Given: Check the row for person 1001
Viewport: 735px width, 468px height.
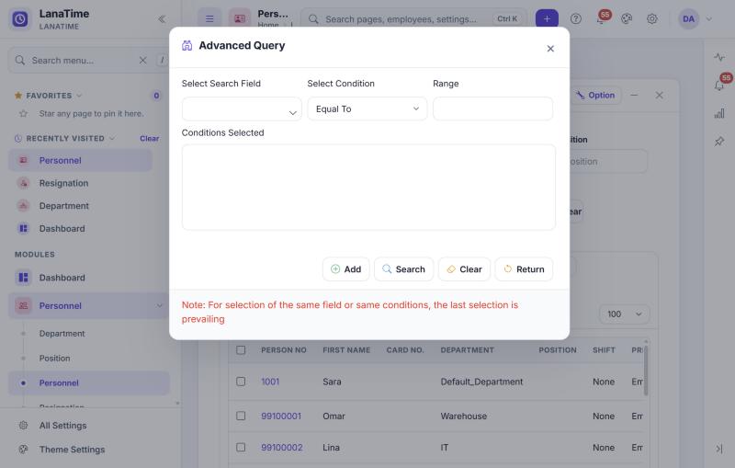Looking at the screenshot, I should [x=241, y=382].
